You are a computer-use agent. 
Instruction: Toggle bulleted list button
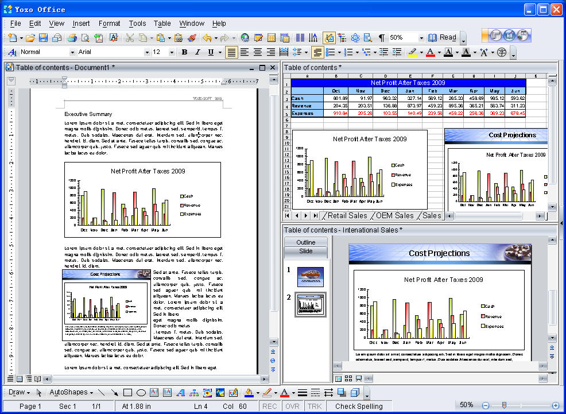coord(330,52)
